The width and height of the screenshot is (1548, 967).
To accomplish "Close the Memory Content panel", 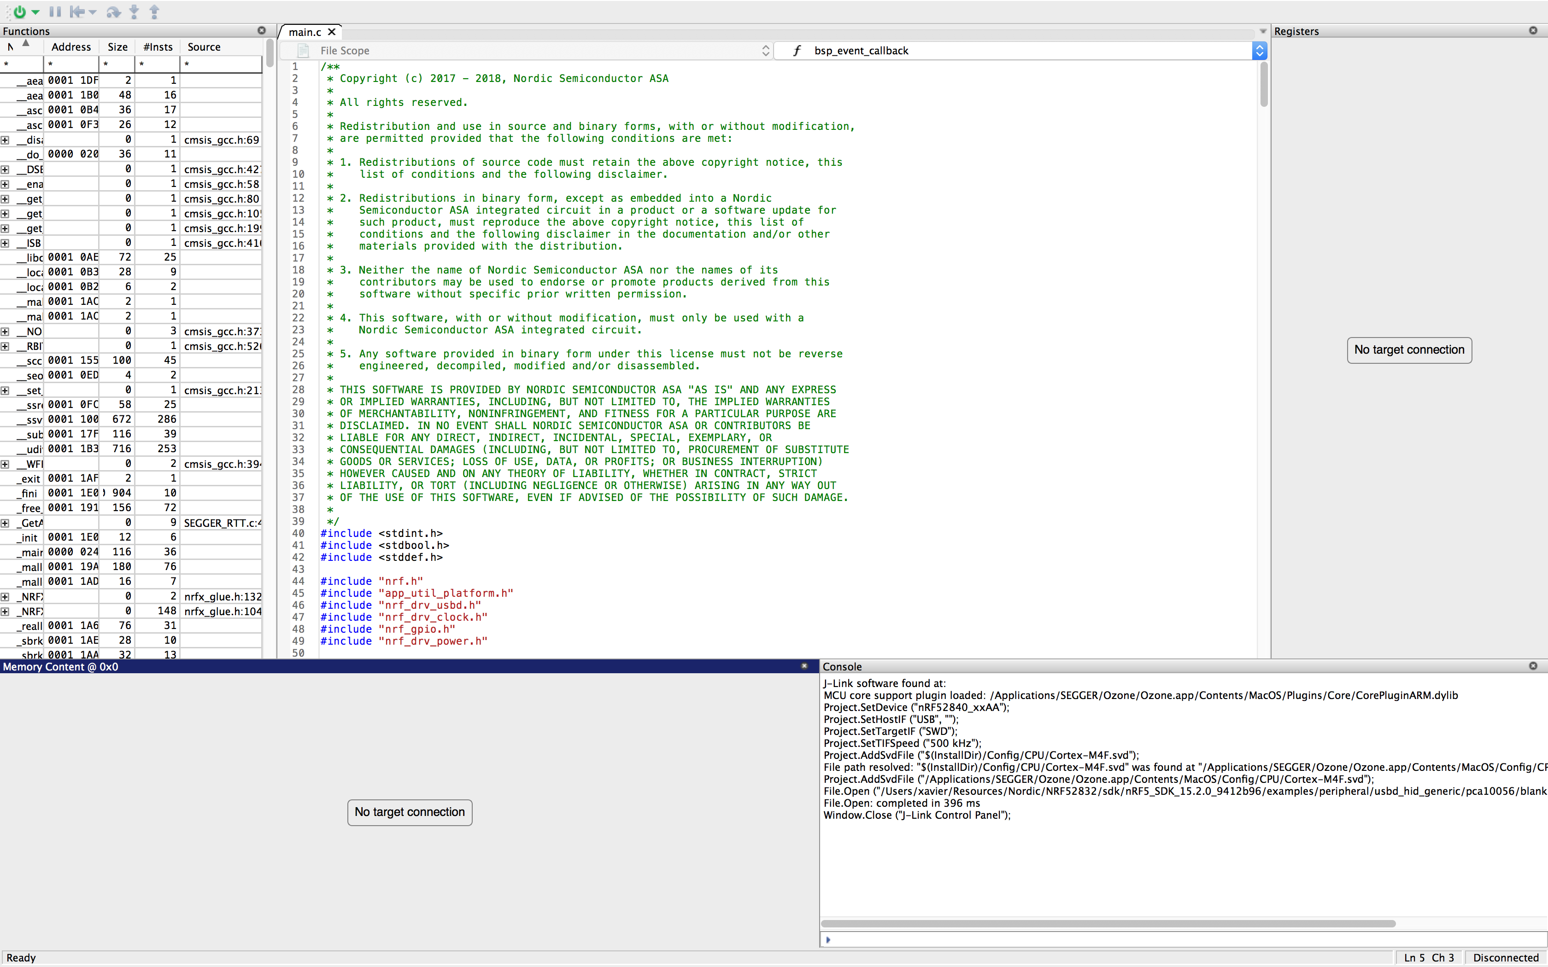I will click(804, 666).
